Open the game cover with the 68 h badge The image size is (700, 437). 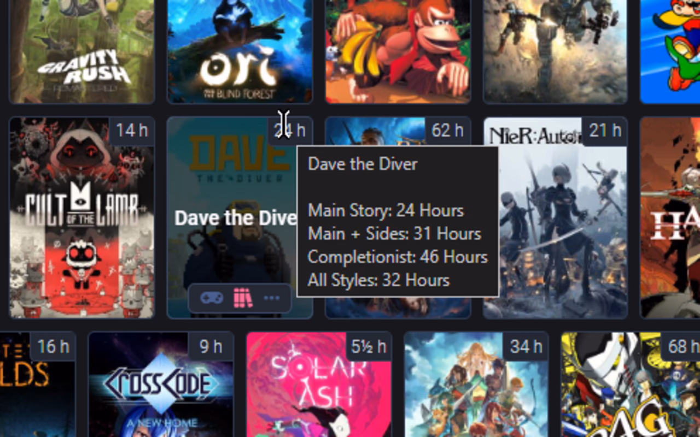(x=631, y=385)
